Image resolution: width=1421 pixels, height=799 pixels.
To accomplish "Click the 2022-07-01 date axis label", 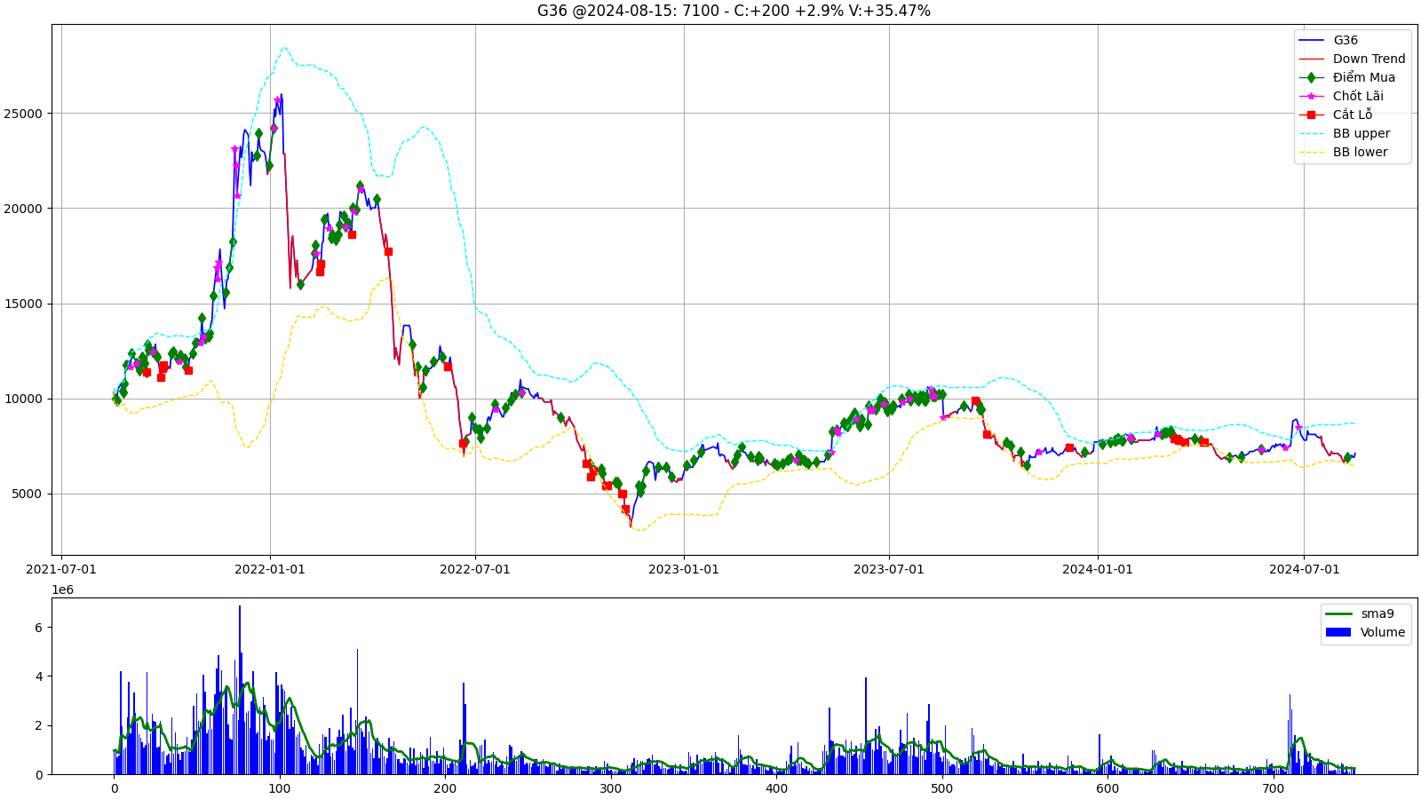I will (x=475, y=569).
